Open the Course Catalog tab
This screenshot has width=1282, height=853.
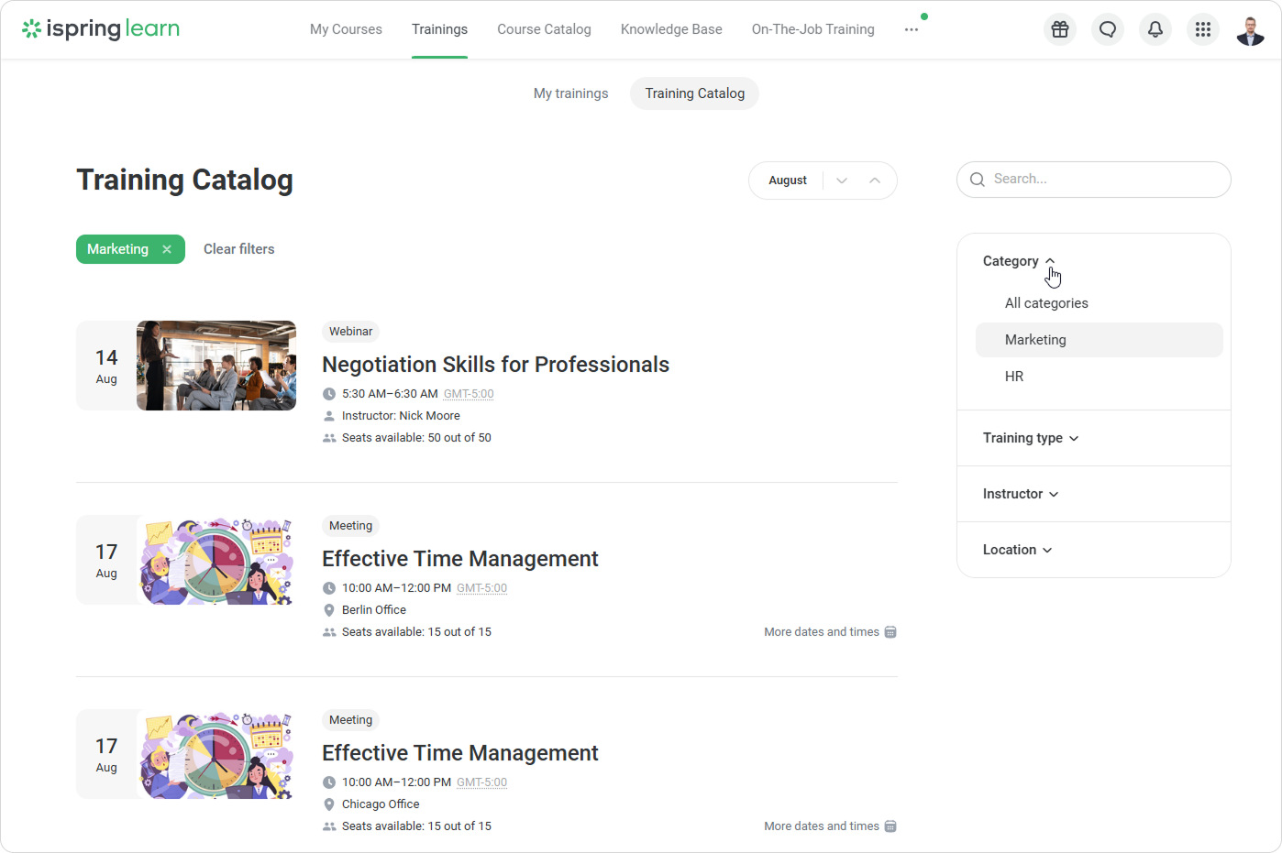[544, 29]
